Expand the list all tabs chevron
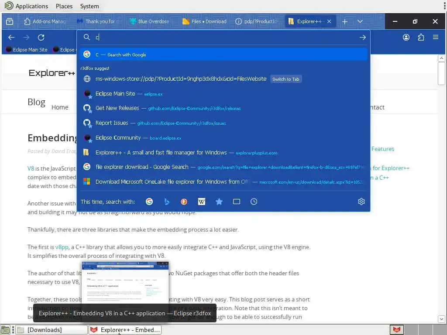The image size is (447, 335). tap(360, 21)
